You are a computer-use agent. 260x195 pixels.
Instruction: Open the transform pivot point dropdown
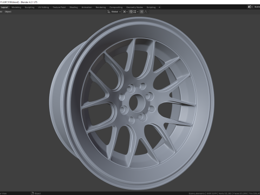coord(125,11)
